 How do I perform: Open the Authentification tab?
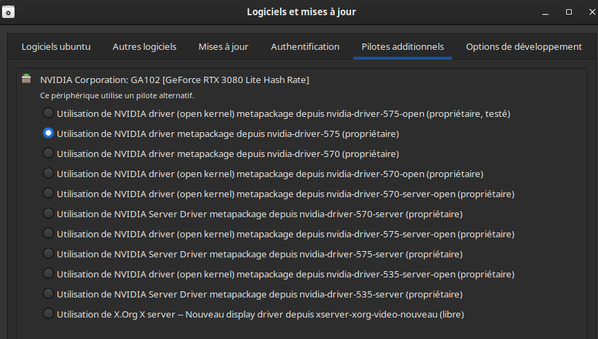305,46
